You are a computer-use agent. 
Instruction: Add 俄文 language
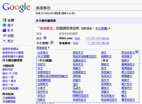tap(104, 53)
